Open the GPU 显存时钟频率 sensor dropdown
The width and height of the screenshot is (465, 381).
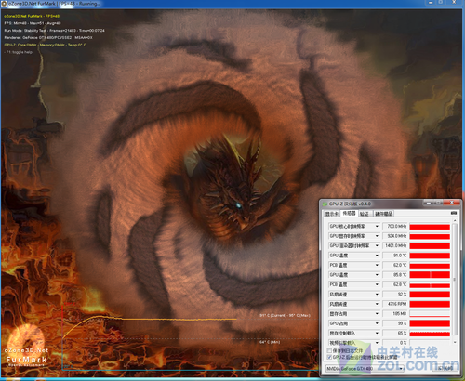point(377,236)
